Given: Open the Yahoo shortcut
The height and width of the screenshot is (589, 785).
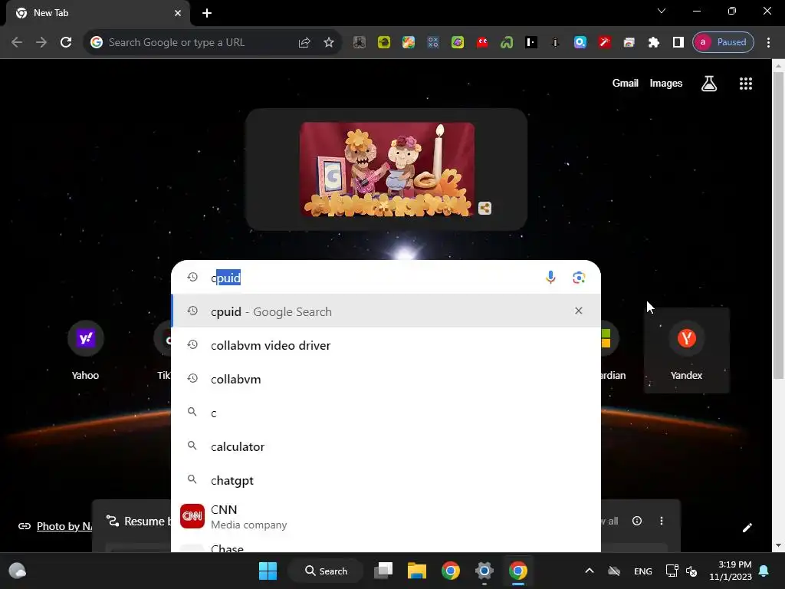Looking at the screenshot, I should tap(85, 350).
